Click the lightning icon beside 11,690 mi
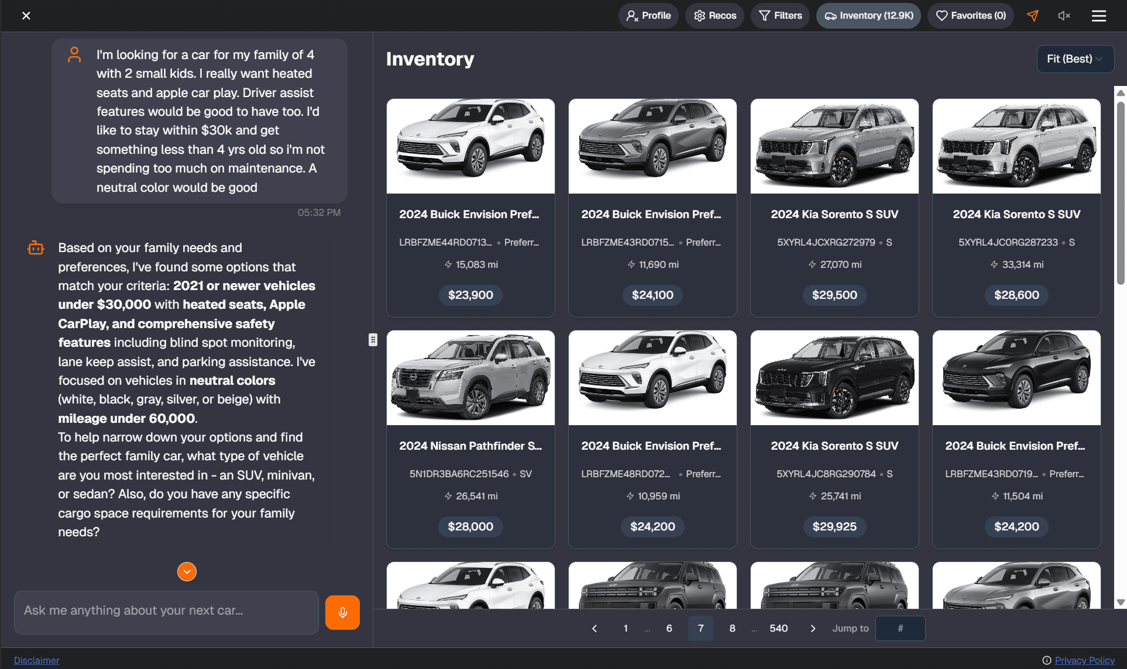This screenshot has width=1127, height=669. point(631,265)
